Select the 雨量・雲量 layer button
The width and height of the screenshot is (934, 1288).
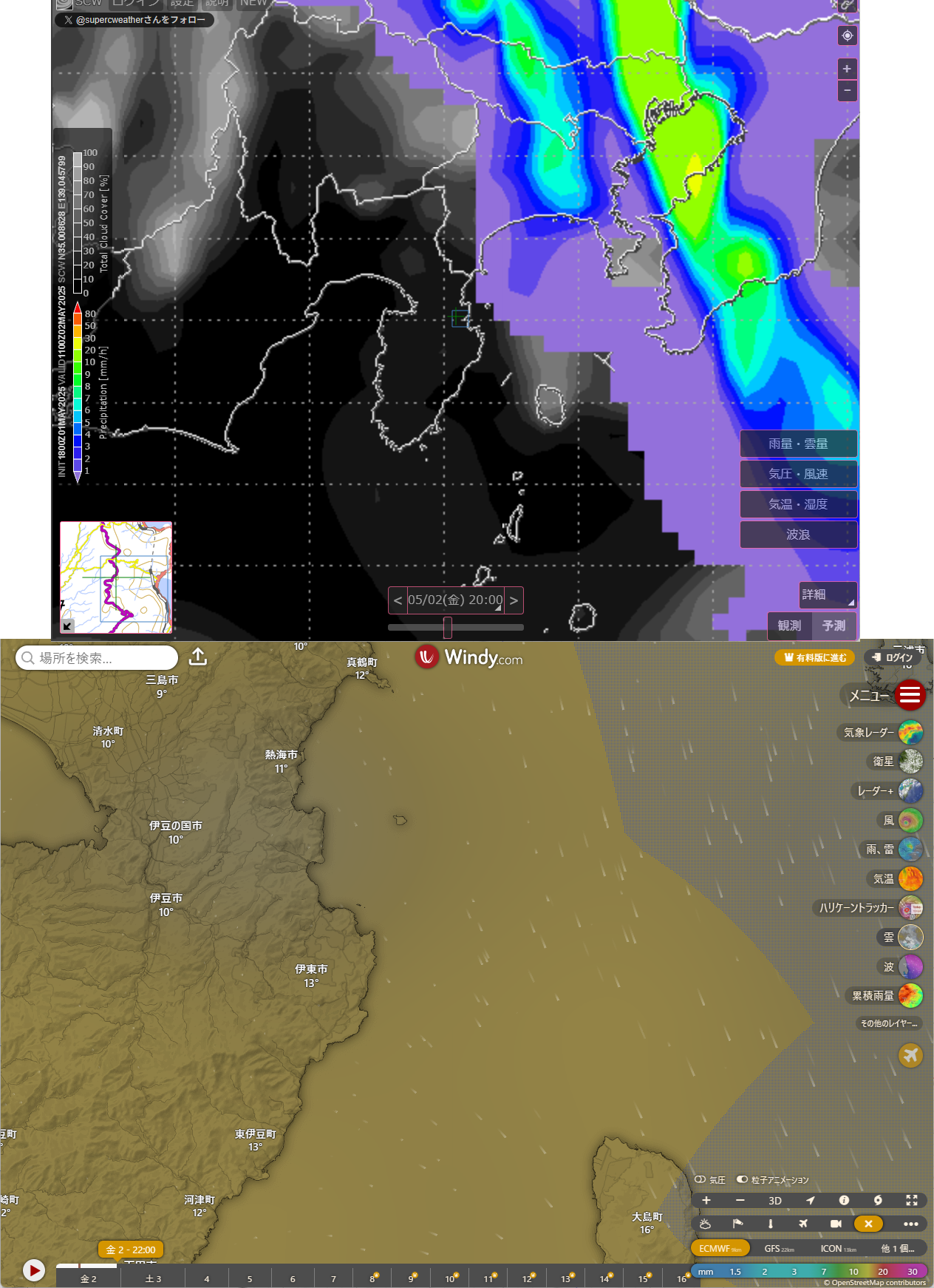[x=798, y=444]
